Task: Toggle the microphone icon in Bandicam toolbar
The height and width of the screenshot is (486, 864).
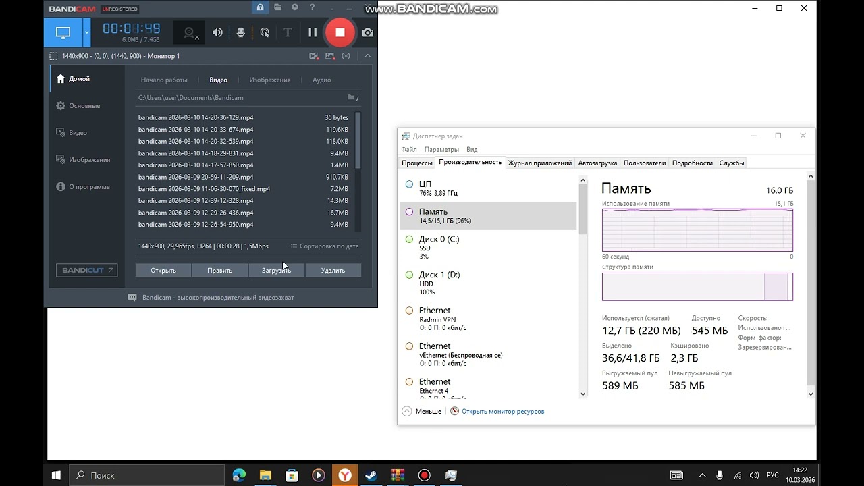Action: point(241,32)
